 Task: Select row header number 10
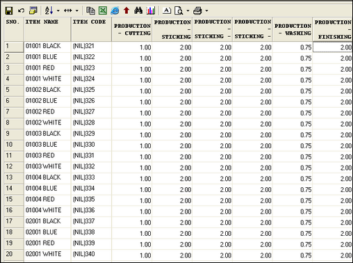tap(14, 145)
